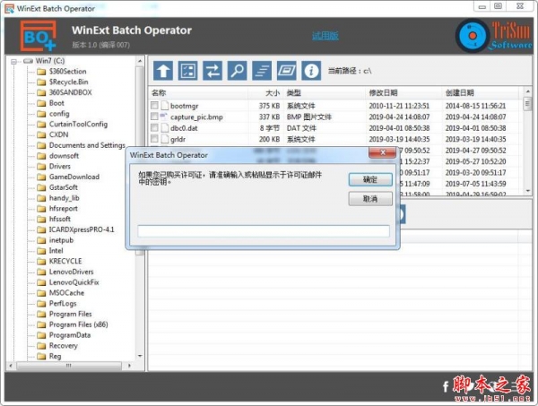538x406 pixels.
Task: Select the 360SANDBOX folder
Action: (70, 92)
